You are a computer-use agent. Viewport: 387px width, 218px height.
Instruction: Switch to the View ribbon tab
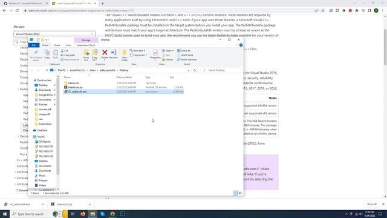click(68, 45)
